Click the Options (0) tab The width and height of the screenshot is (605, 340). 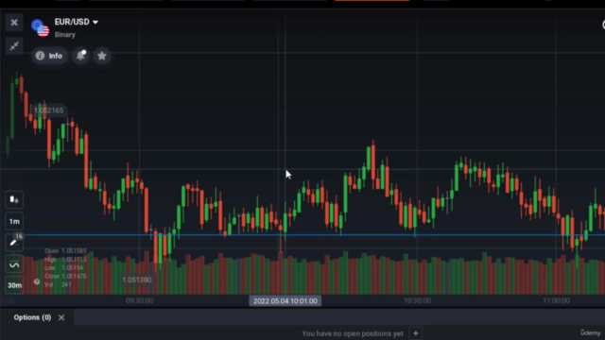coord(32,317)
